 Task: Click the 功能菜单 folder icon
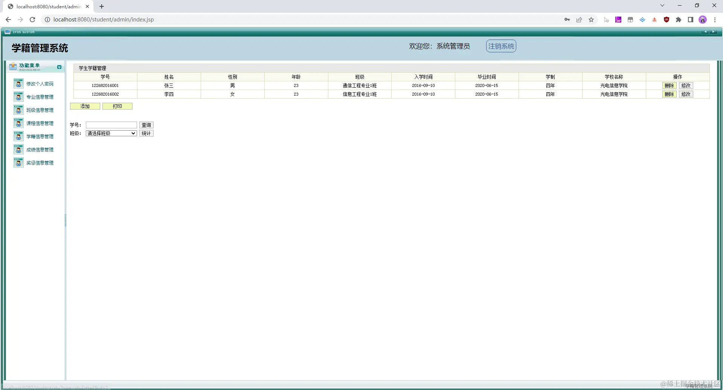tap(13, 66)
